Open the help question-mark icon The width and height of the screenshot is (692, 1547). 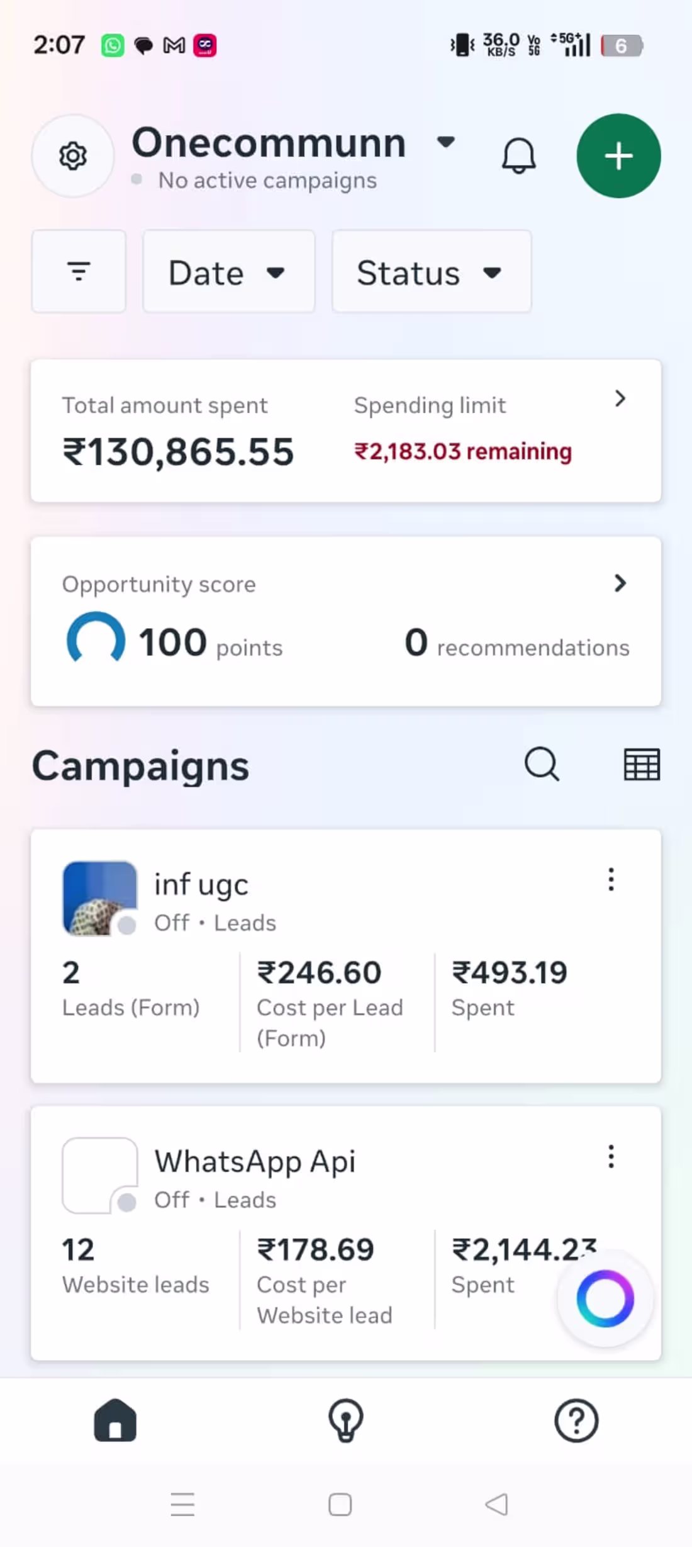tap(576, 1420)
